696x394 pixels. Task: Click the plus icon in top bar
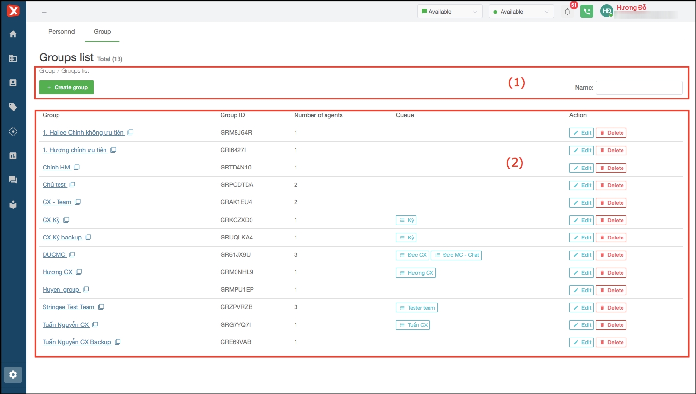pos(44,13)
